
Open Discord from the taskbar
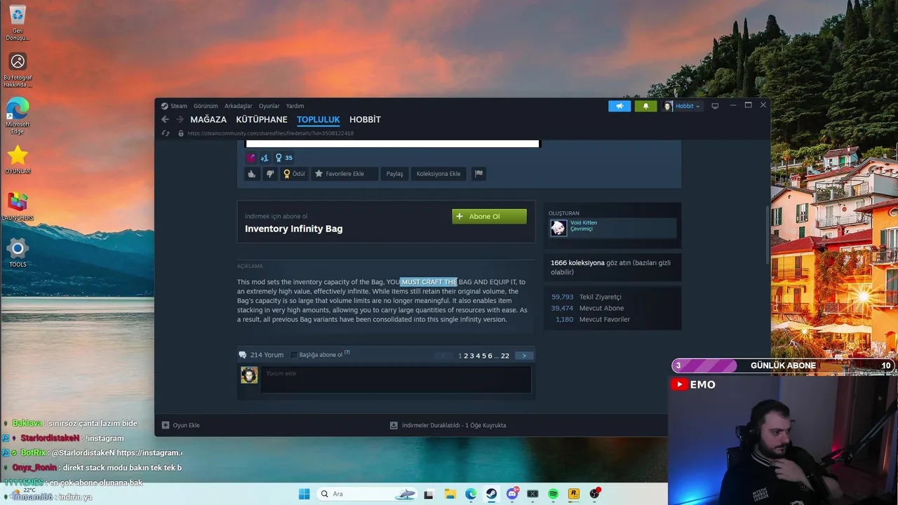coord(512,494)
